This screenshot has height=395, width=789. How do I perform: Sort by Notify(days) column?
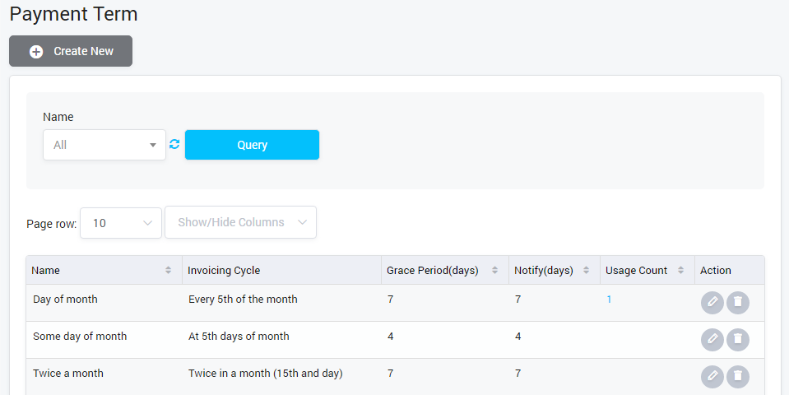(586, 271)
